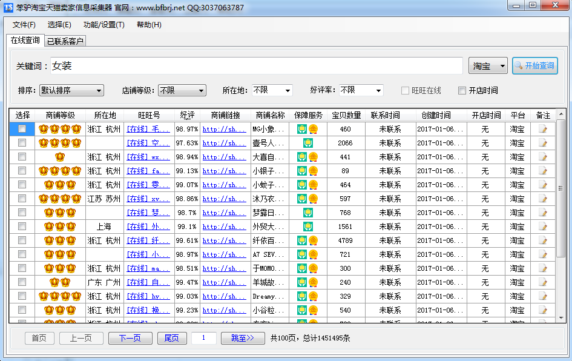Click note edit icon in 小谷粒 row
The width and height of the screenshot is (572, 361).
click(x=543, y=310)
